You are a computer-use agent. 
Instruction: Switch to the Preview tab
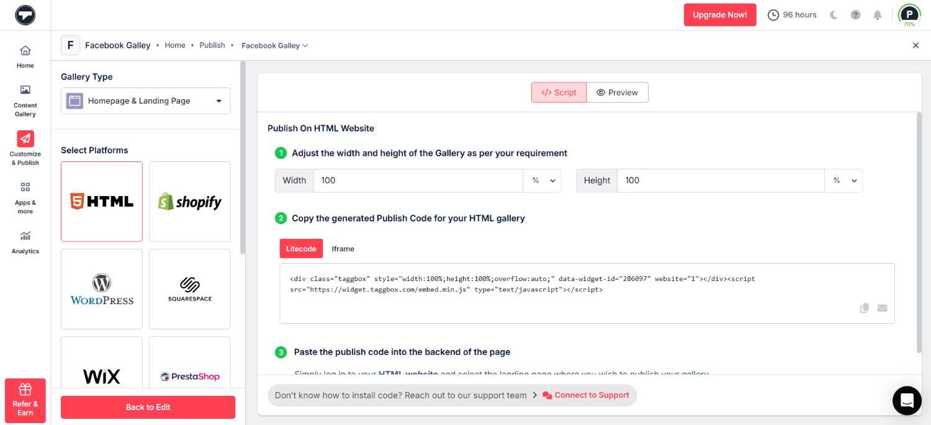(618, 92)
